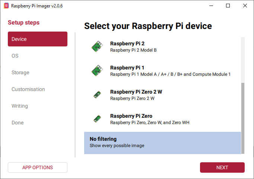Jump to the Writing step
Image resolution: width=254 pixels, height=179 pixels.
tap(20, 106)
